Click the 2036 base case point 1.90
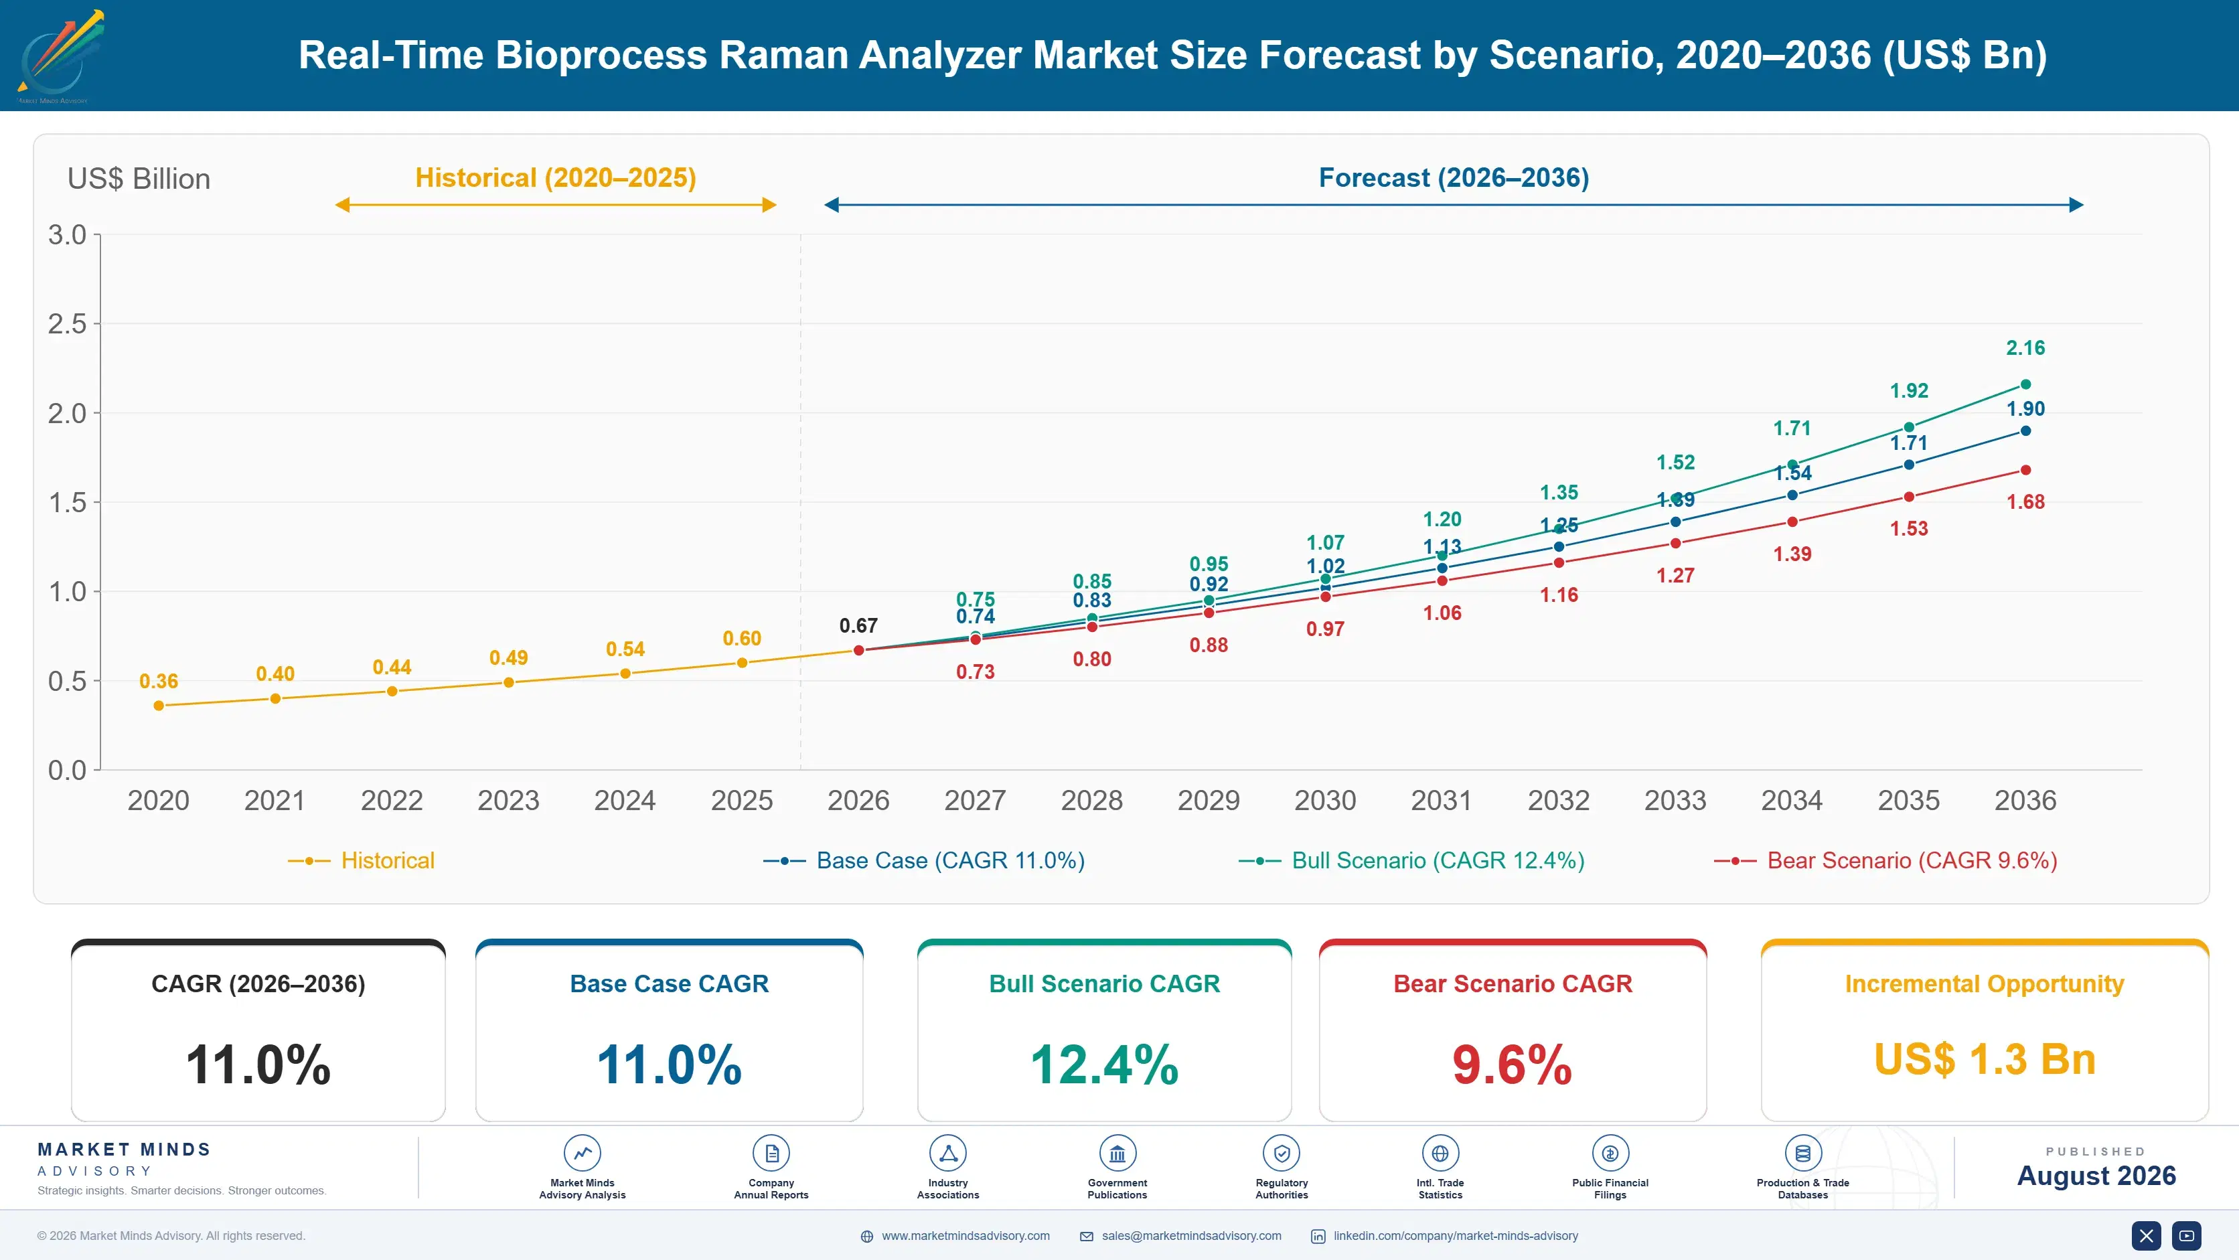The image size is (2239, 1260). coord(2025,431)
